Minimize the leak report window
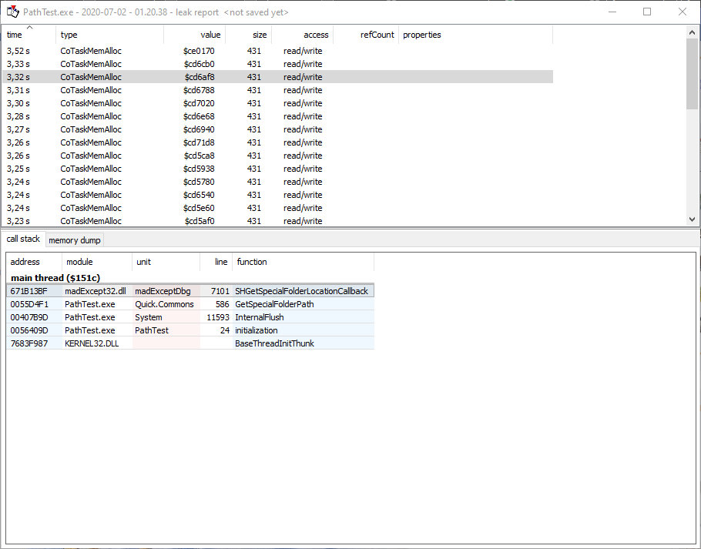 click(x=612, y=12)
